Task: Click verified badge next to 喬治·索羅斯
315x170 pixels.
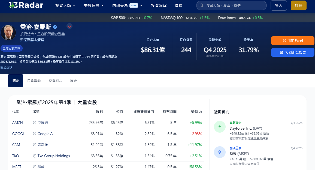Action: click(55, 27)
